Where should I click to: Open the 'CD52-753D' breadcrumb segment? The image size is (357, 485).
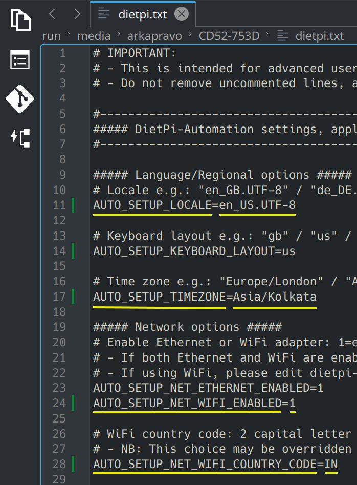point(229,35)
